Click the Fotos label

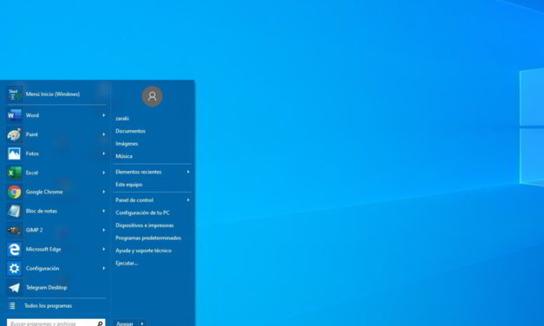(x=32, y=153)
